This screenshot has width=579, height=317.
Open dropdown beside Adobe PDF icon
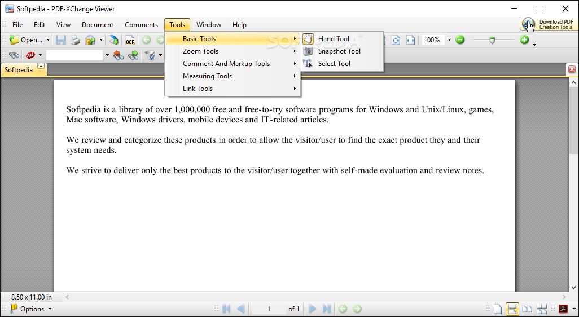click(573, 309)
